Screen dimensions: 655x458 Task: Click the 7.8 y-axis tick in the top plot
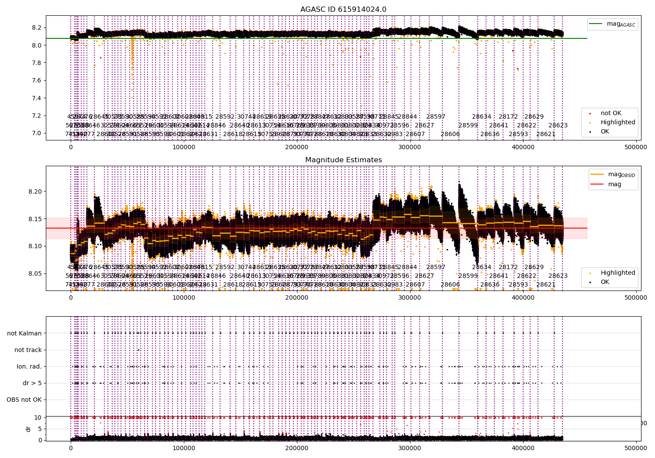coord(37,63)
